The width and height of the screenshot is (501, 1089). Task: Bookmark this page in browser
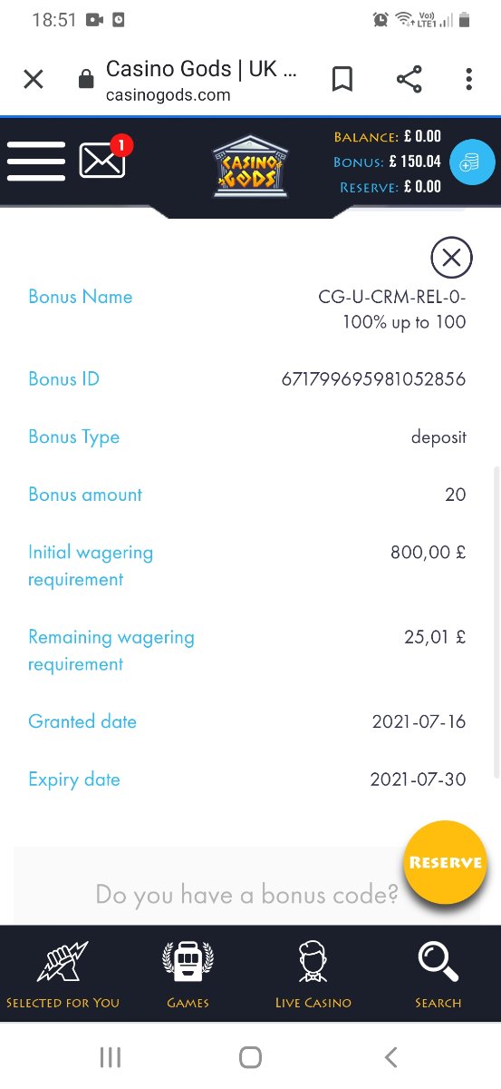tap(342, 80)
